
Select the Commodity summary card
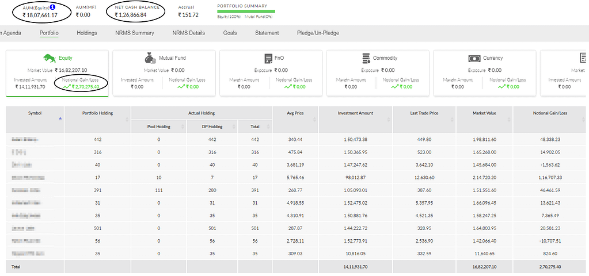pos(378,73)
